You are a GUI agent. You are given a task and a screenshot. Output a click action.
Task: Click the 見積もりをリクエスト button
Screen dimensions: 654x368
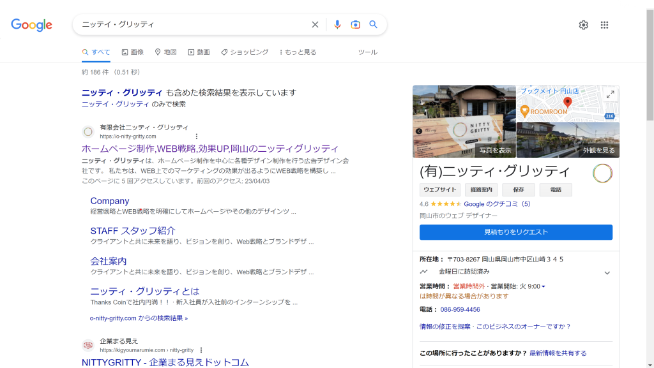click(516, 232)
